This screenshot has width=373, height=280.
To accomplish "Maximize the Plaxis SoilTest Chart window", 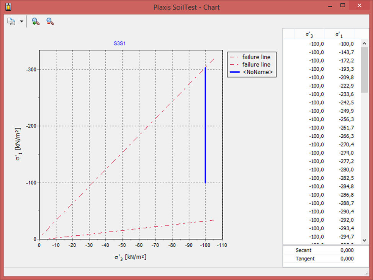I will pos(343,6).
